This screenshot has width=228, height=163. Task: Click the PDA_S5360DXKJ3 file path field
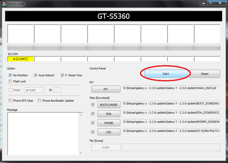tap(171, 114)
